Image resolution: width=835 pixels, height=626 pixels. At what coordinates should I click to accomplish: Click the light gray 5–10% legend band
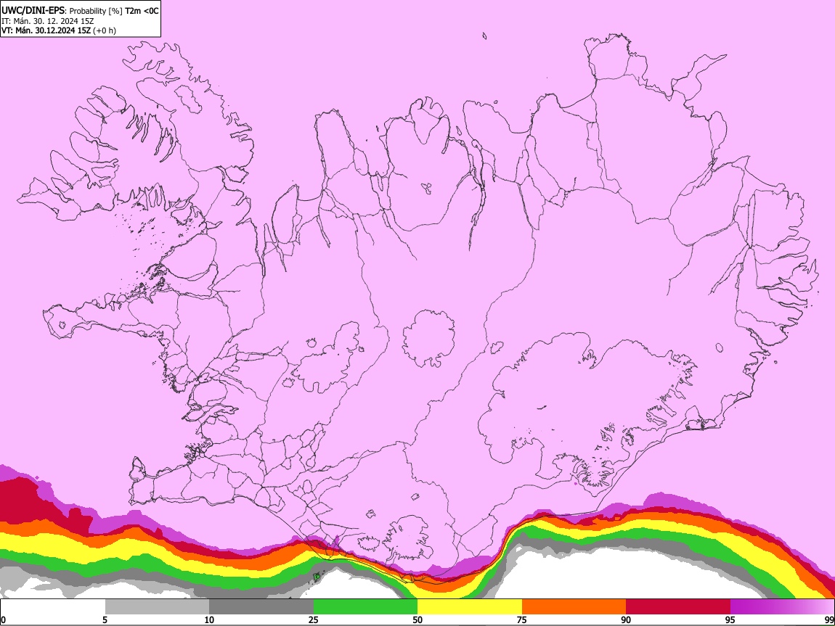point(157,607)
